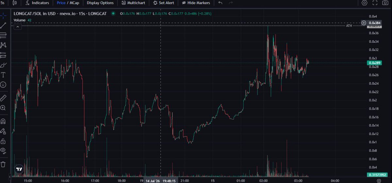Take a chart snapshot with camera icon
Viewport: 392px width, 183px height.
pos(385,3)
